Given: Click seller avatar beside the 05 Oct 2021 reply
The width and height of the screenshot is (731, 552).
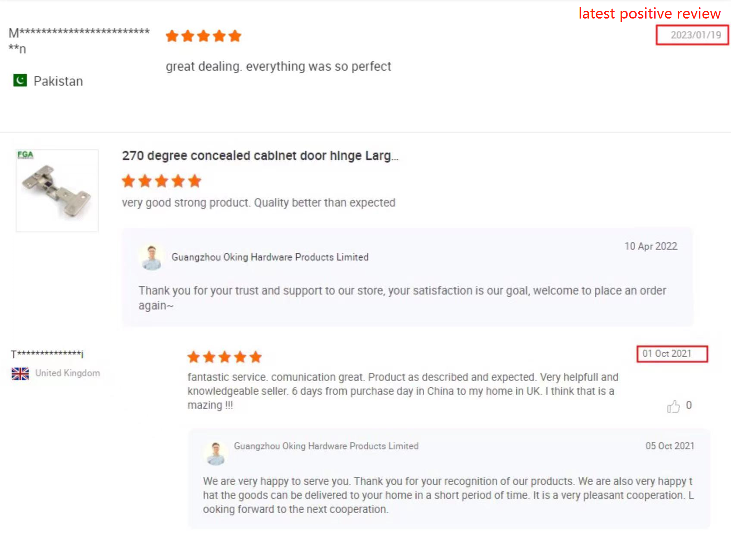Looking at the screenshot, I should pyautogui.click(x=216, y=453).
